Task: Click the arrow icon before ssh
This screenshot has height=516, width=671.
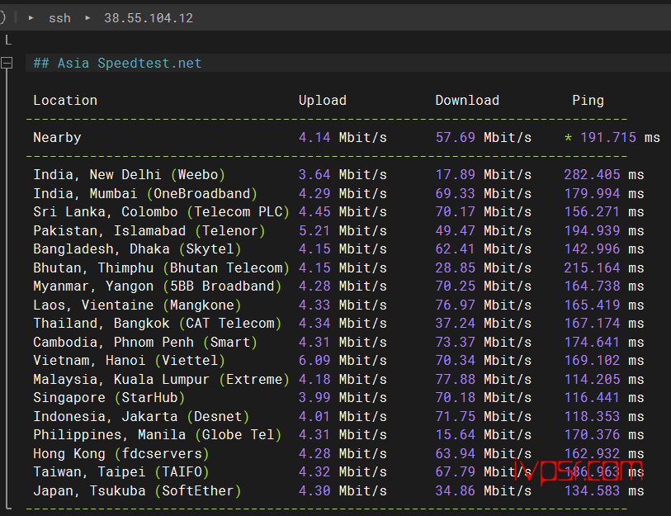Action: click(31, 18)
